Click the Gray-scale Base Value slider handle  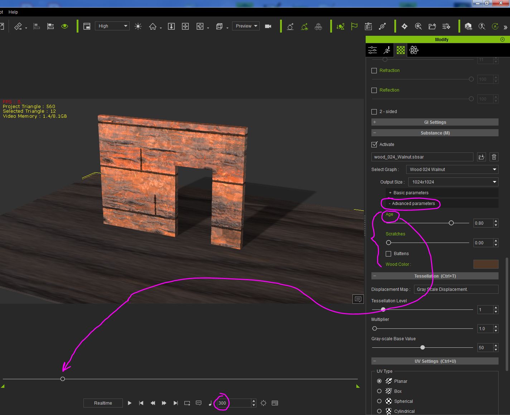click(x=423, y=347)
